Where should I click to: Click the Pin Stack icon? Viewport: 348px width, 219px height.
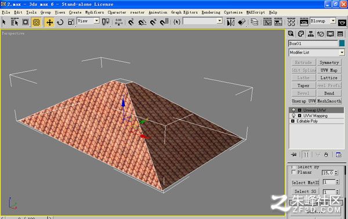tap(294, 154)
